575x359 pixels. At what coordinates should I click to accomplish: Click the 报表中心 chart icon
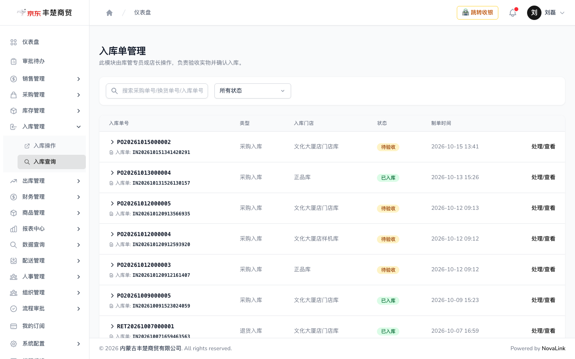(14, 229)
